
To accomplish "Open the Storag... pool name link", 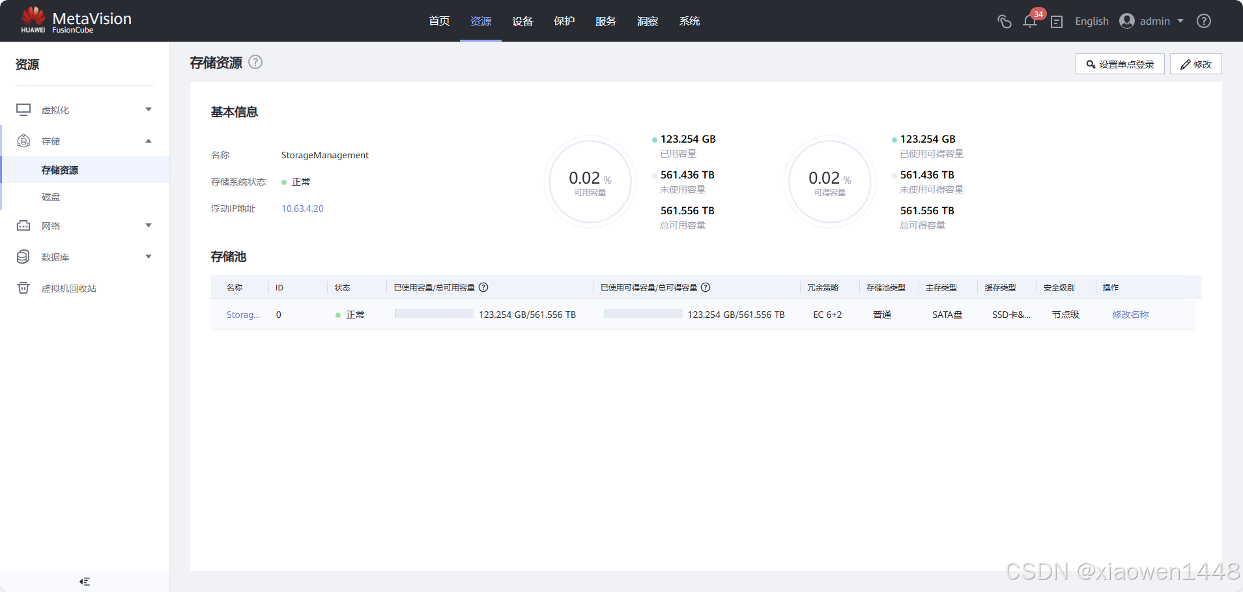I will (x=243, y=315).
